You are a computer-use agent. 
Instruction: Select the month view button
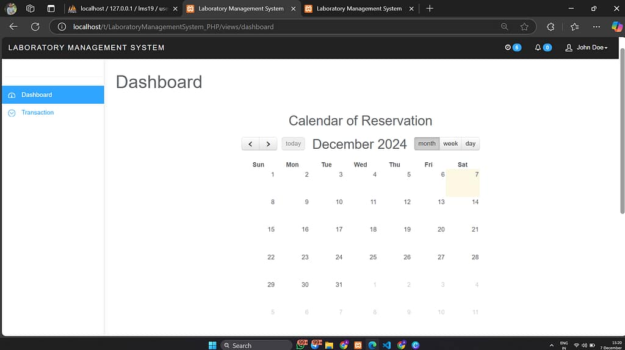427,144
